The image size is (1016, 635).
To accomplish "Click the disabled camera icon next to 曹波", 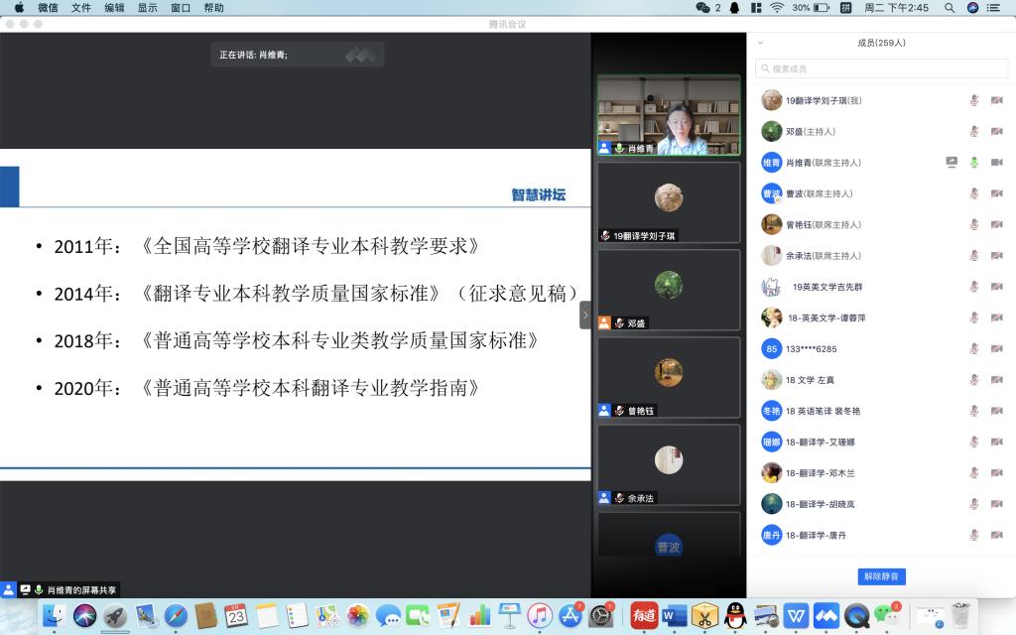I will coord(996,193).
